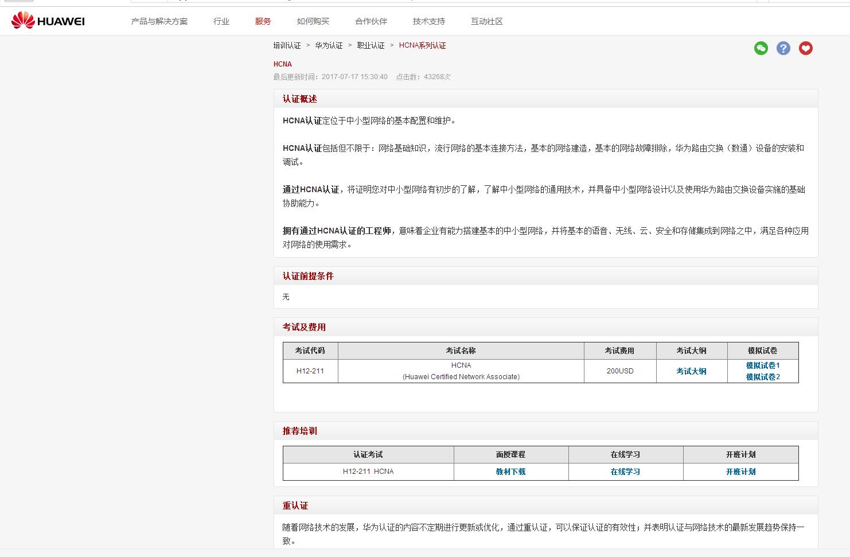850x557 pixels.
Task: Click the 考试名称 column header
Action: tap(461, 350)
